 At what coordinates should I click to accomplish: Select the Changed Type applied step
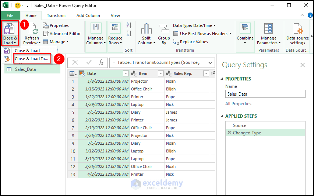pos(265,133)
